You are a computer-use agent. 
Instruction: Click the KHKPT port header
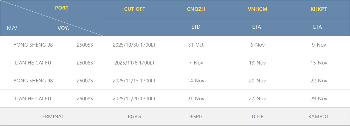click(319, 9)
